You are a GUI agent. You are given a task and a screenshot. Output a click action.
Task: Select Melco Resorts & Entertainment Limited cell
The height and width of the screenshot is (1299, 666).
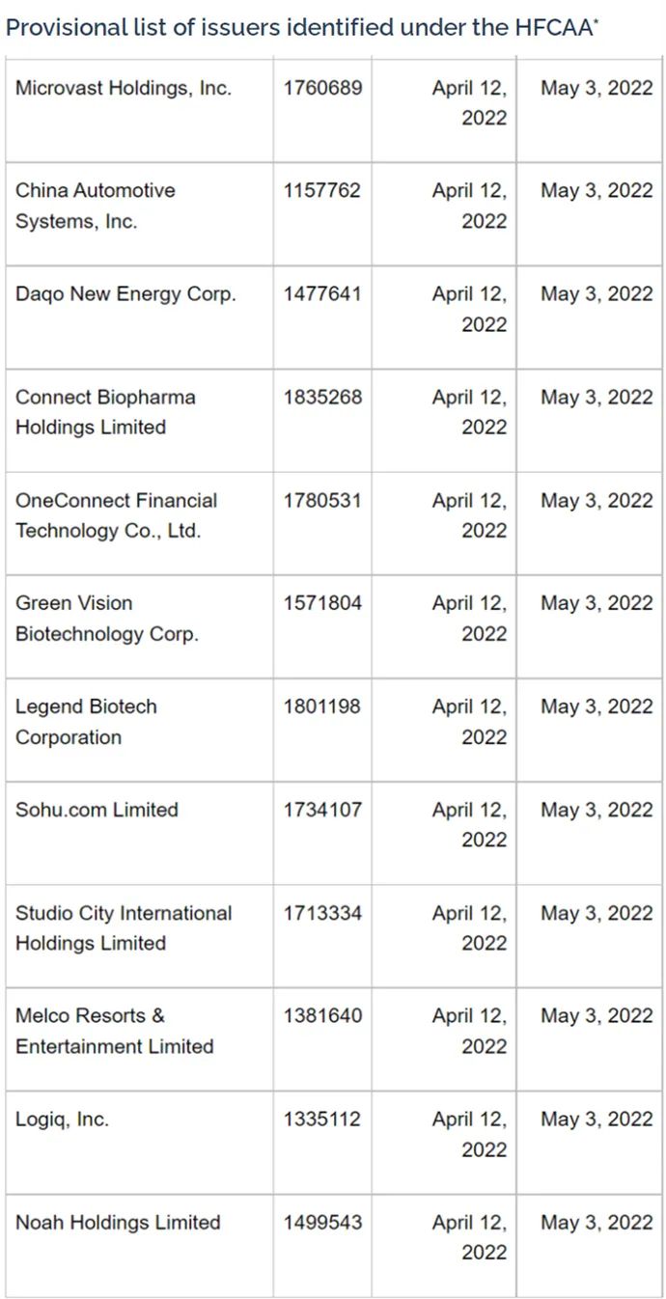tap(114, 1031)
